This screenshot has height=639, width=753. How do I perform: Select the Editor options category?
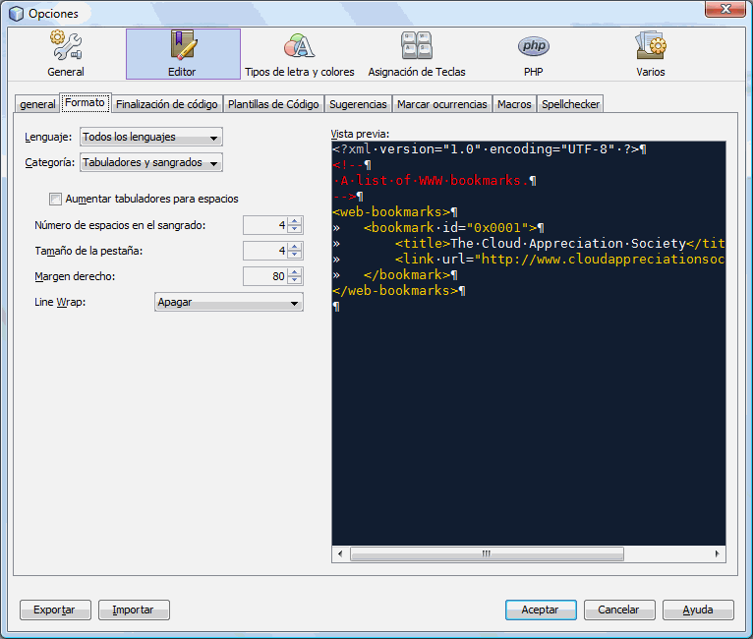(x=183, y=54)
